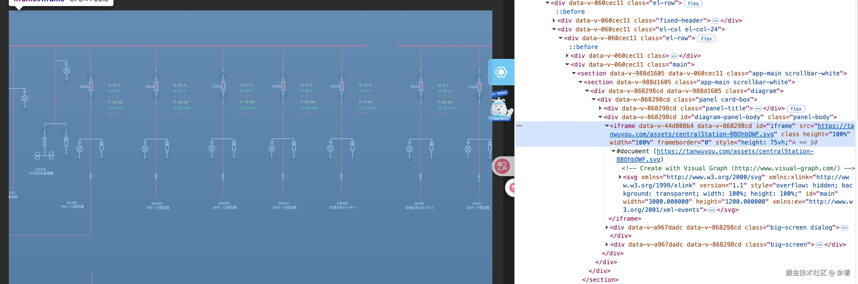Collapse the iframe element node
The height and width of the screenshot is (284, 858).
[x=607, y=126]
